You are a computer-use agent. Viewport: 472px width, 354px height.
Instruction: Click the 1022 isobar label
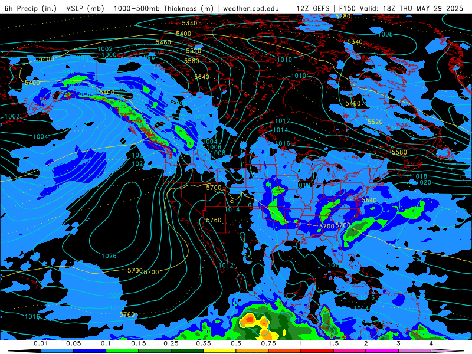point(139,155)
